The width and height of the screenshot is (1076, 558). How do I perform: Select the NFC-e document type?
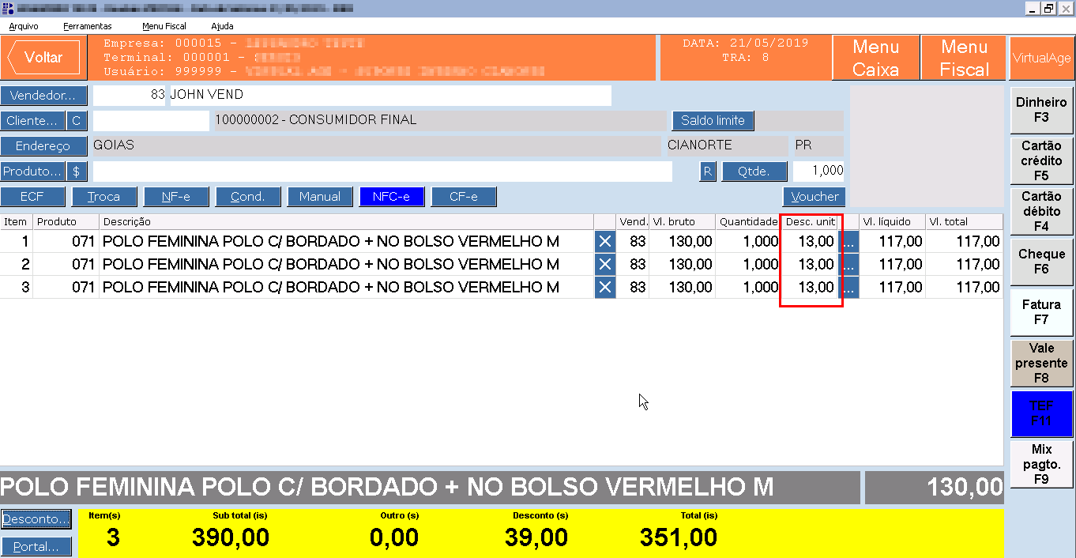[392, 197]
